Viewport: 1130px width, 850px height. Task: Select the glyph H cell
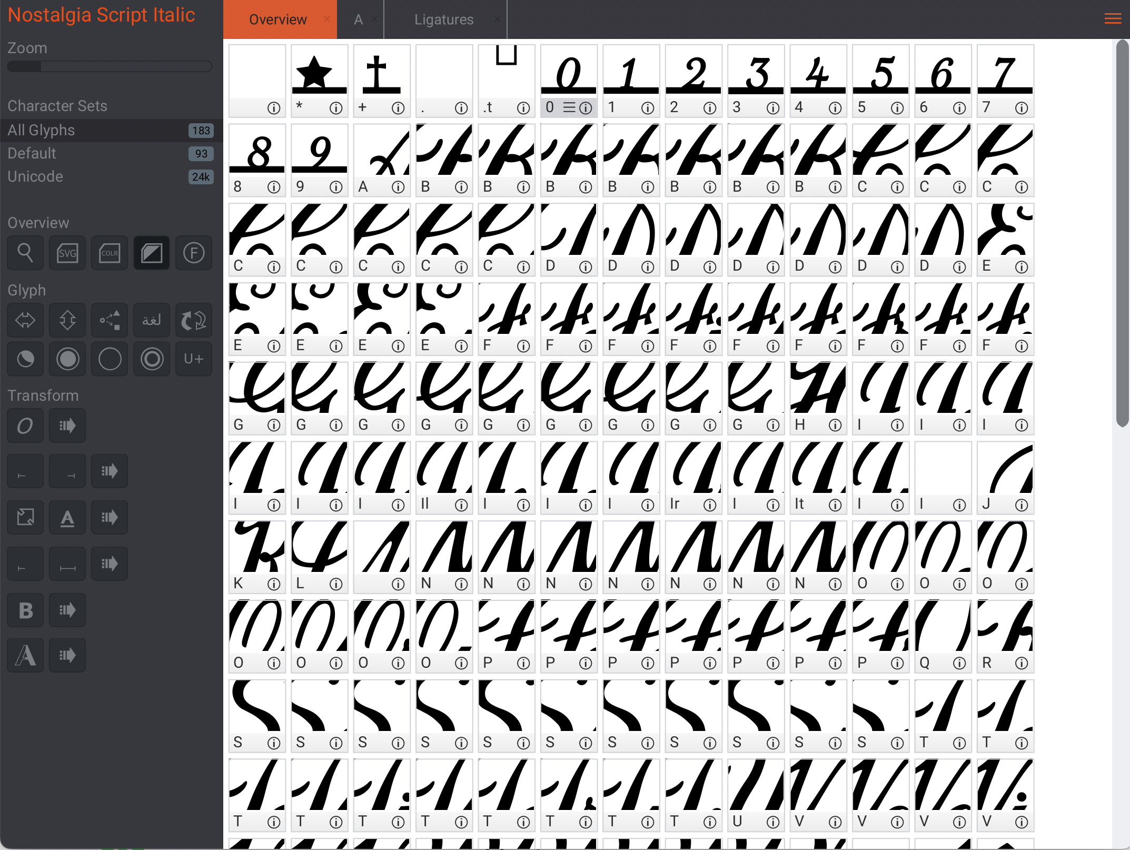pos(818,398)
